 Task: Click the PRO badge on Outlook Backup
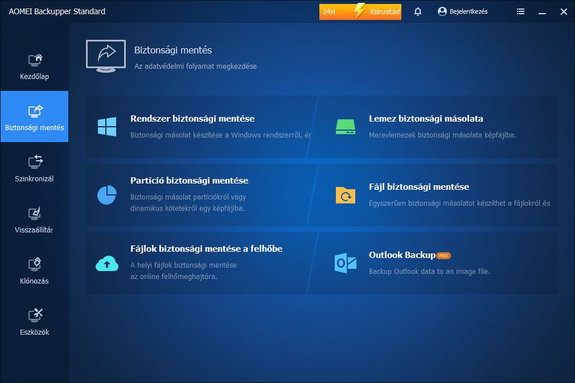443,256
